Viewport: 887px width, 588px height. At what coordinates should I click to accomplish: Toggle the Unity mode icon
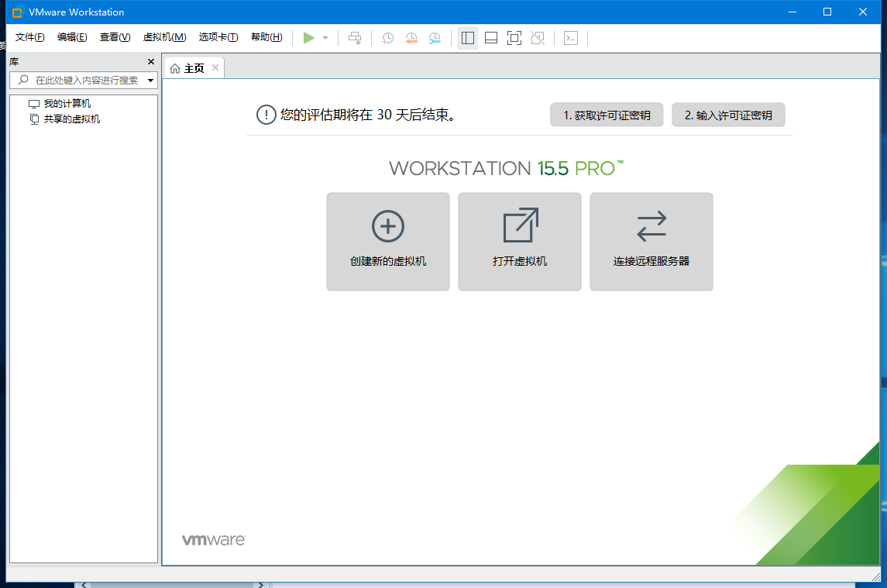(x=537, y=37)
